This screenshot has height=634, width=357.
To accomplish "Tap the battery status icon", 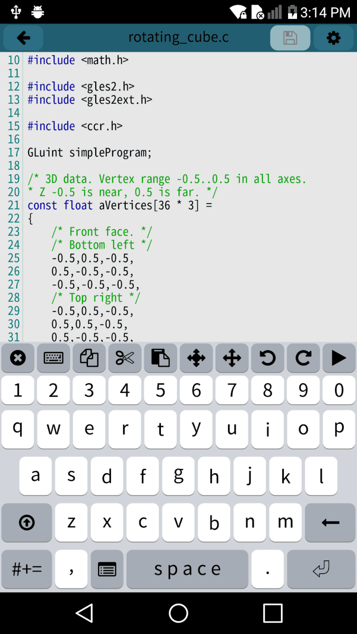I will (292, 12).
